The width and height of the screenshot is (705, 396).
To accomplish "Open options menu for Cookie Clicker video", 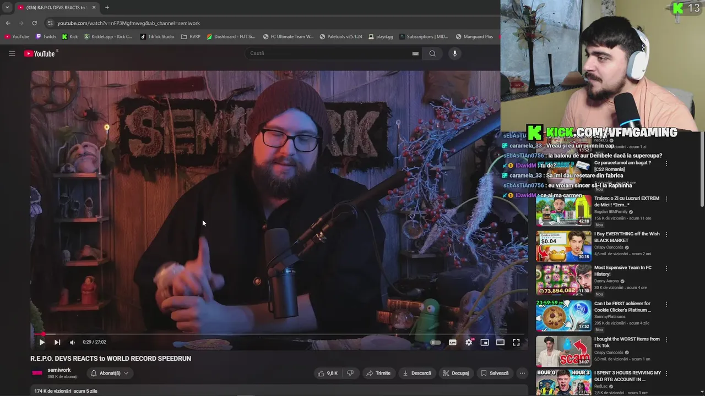I will (x=666, y=304).
